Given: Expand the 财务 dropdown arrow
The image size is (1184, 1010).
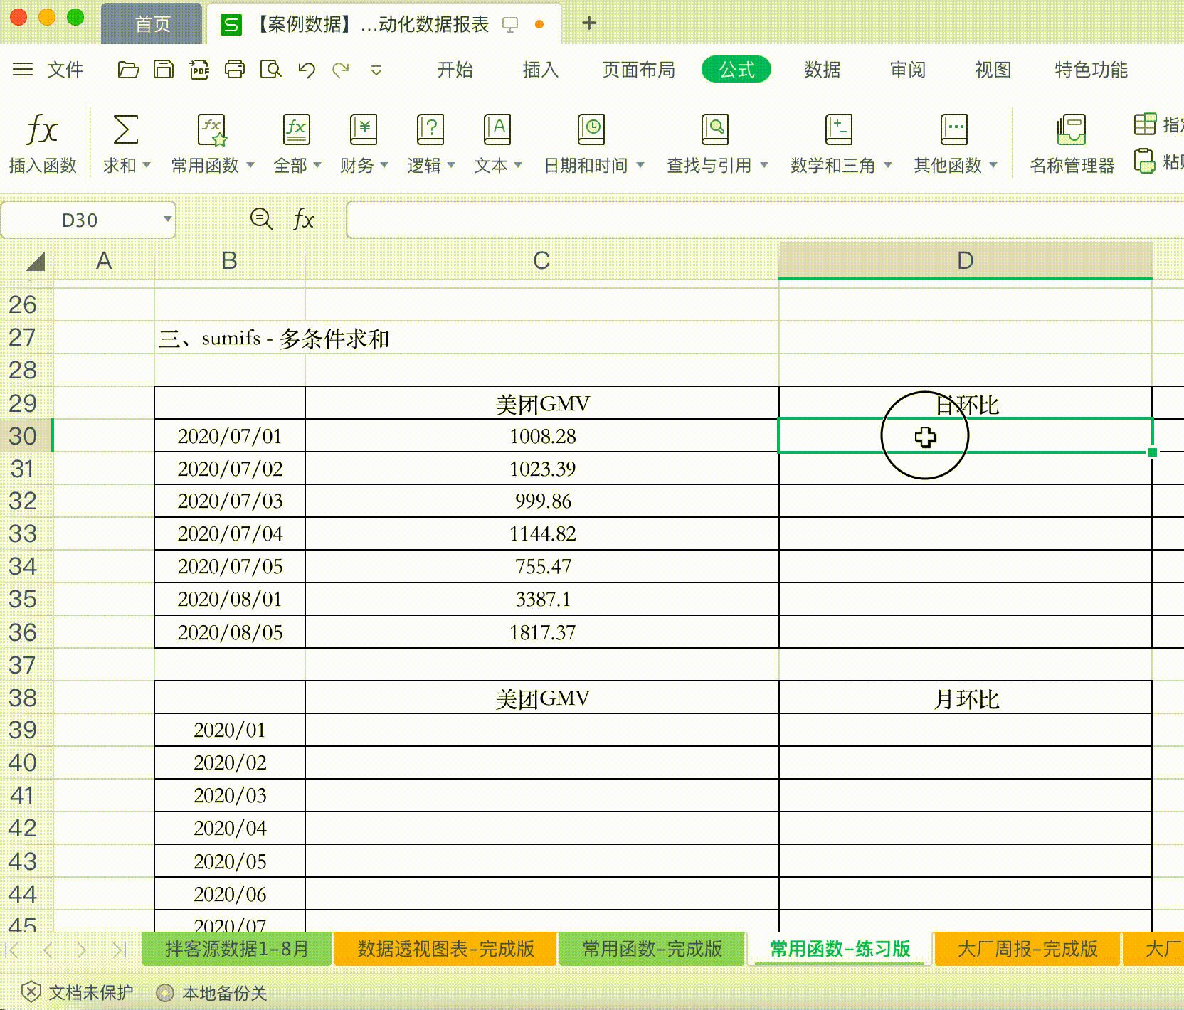Looking at the screenshot, I should [384, 165].
